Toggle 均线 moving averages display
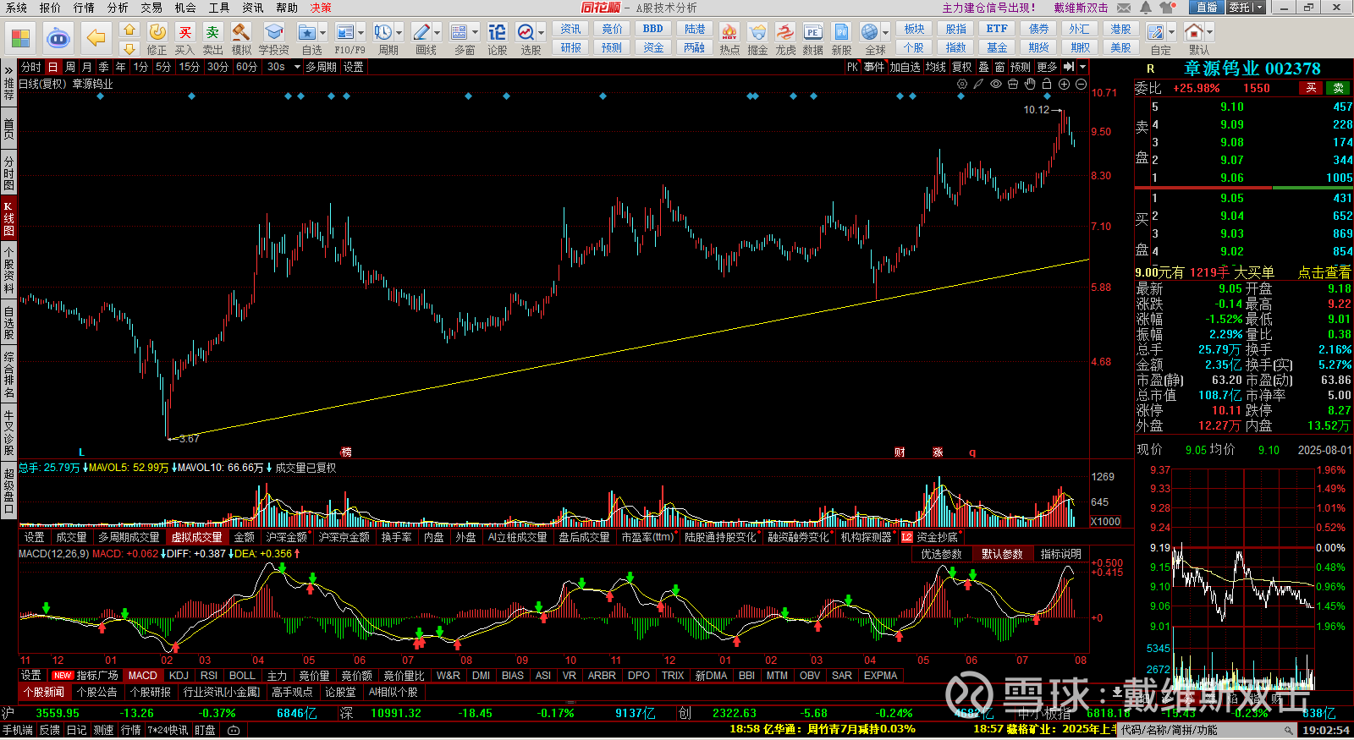This screenshot has width=1354, height=740. pos(935,67)
